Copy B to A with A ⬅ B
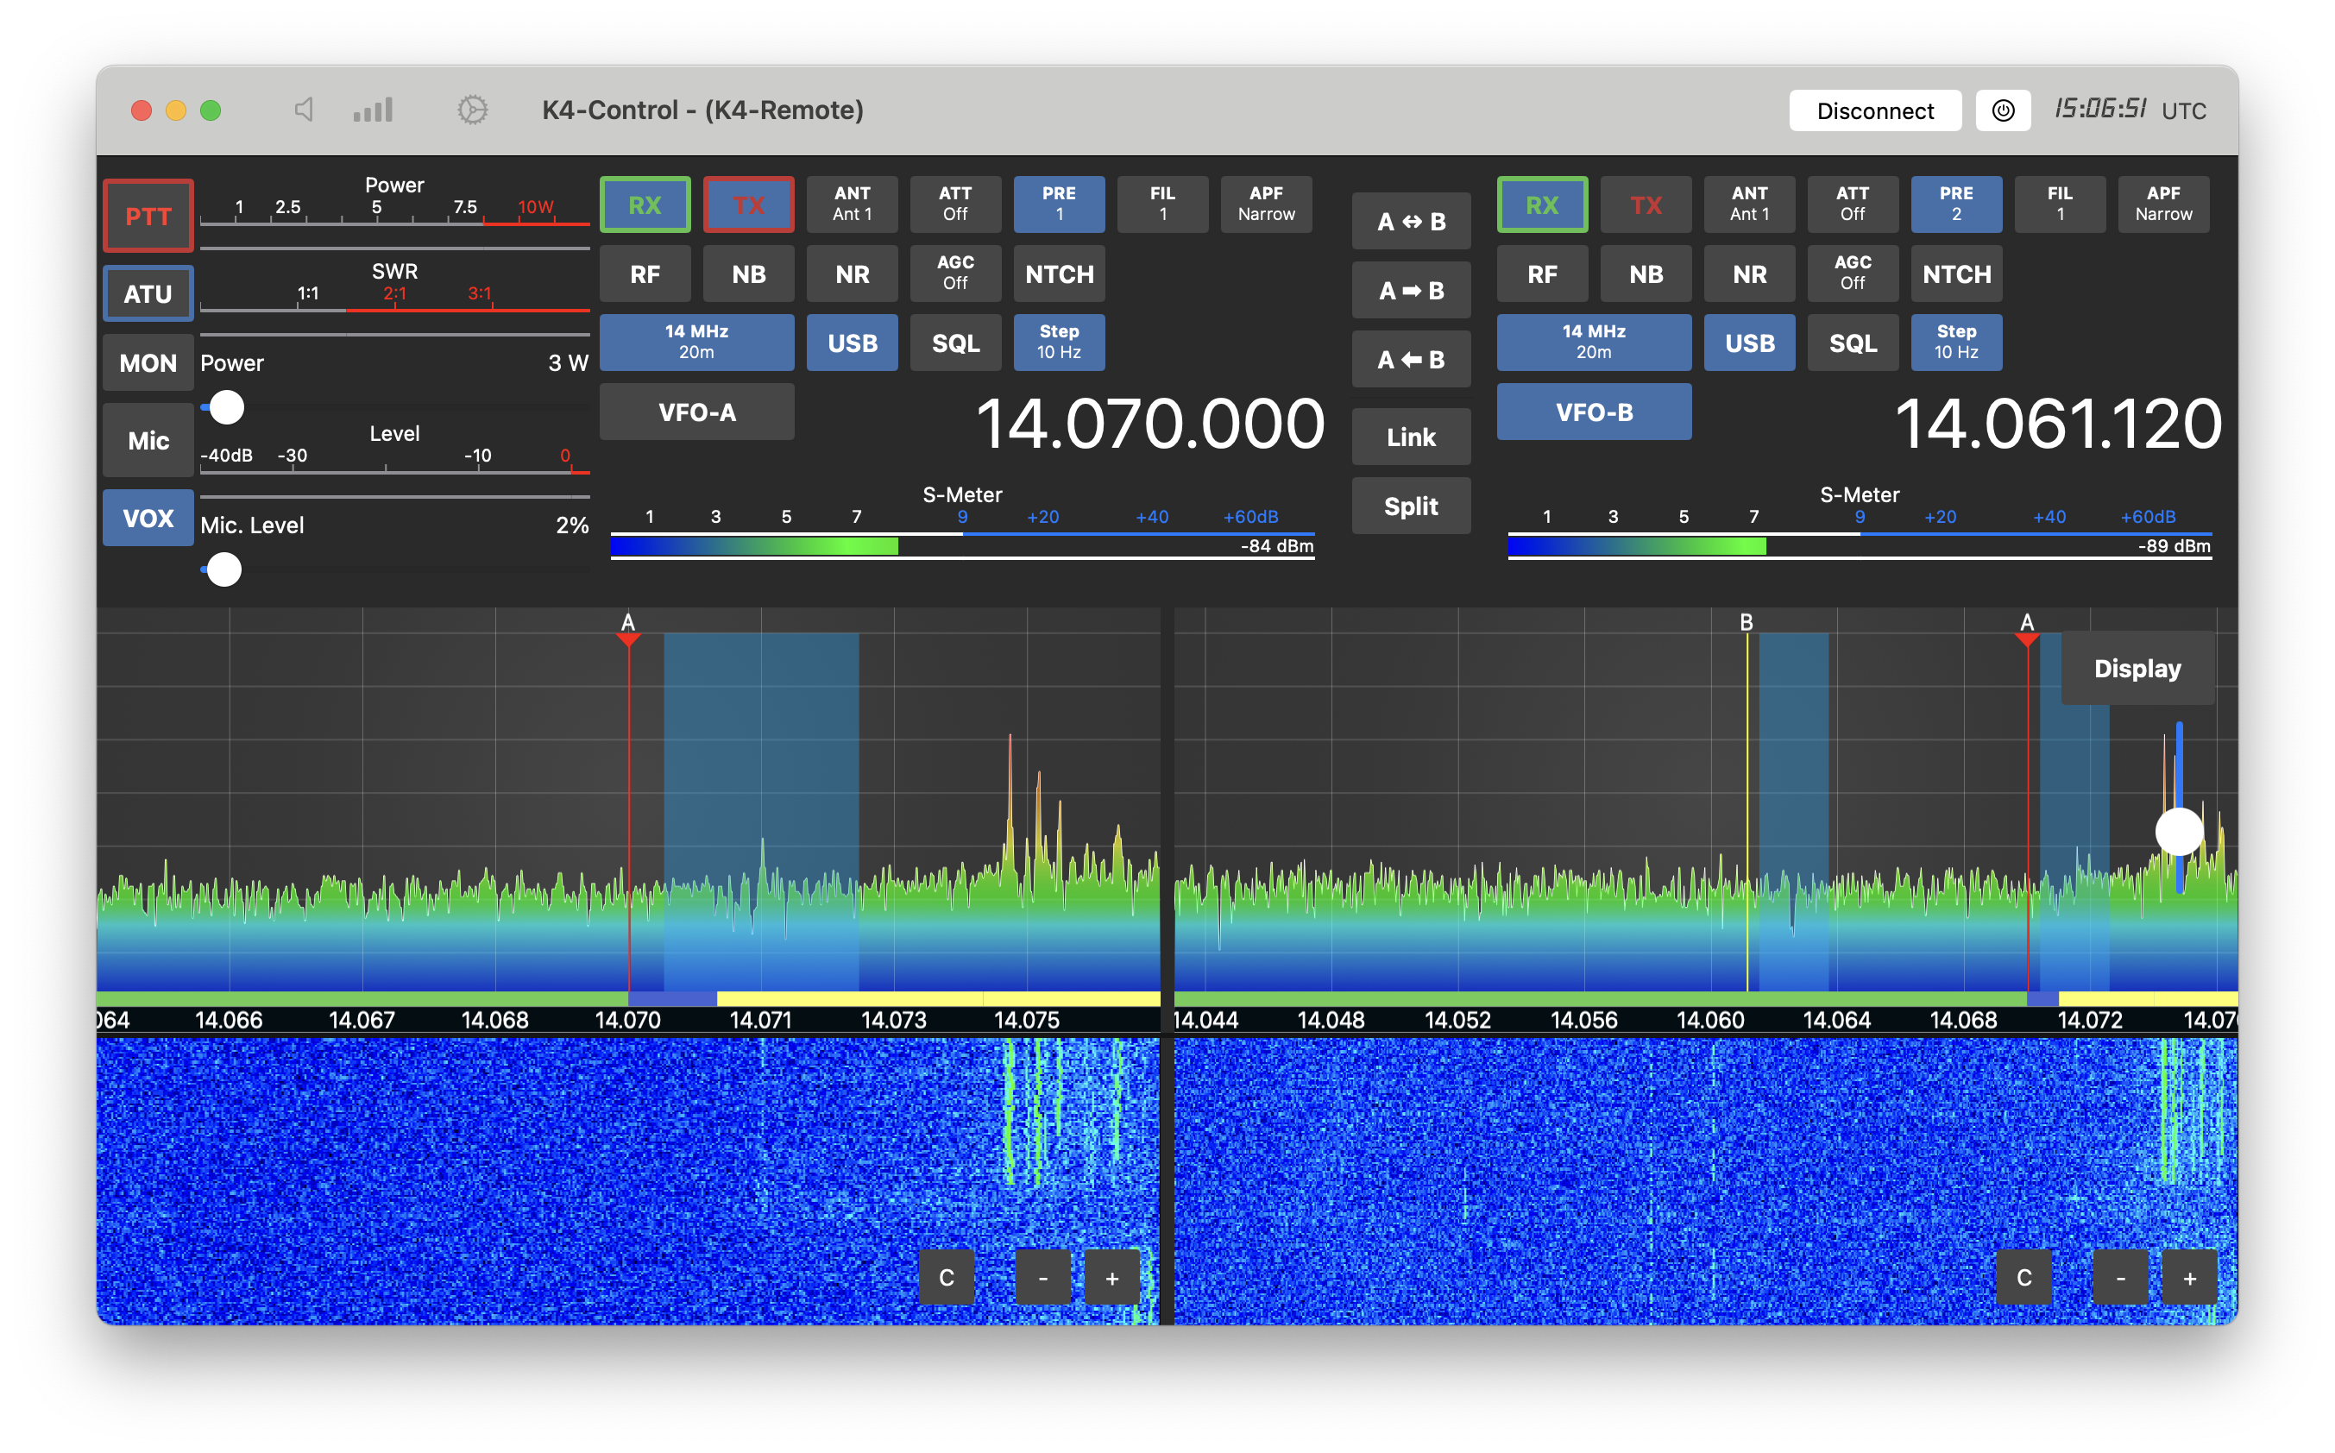This screenshot has height=1453, width=2335. point(1411,360)
